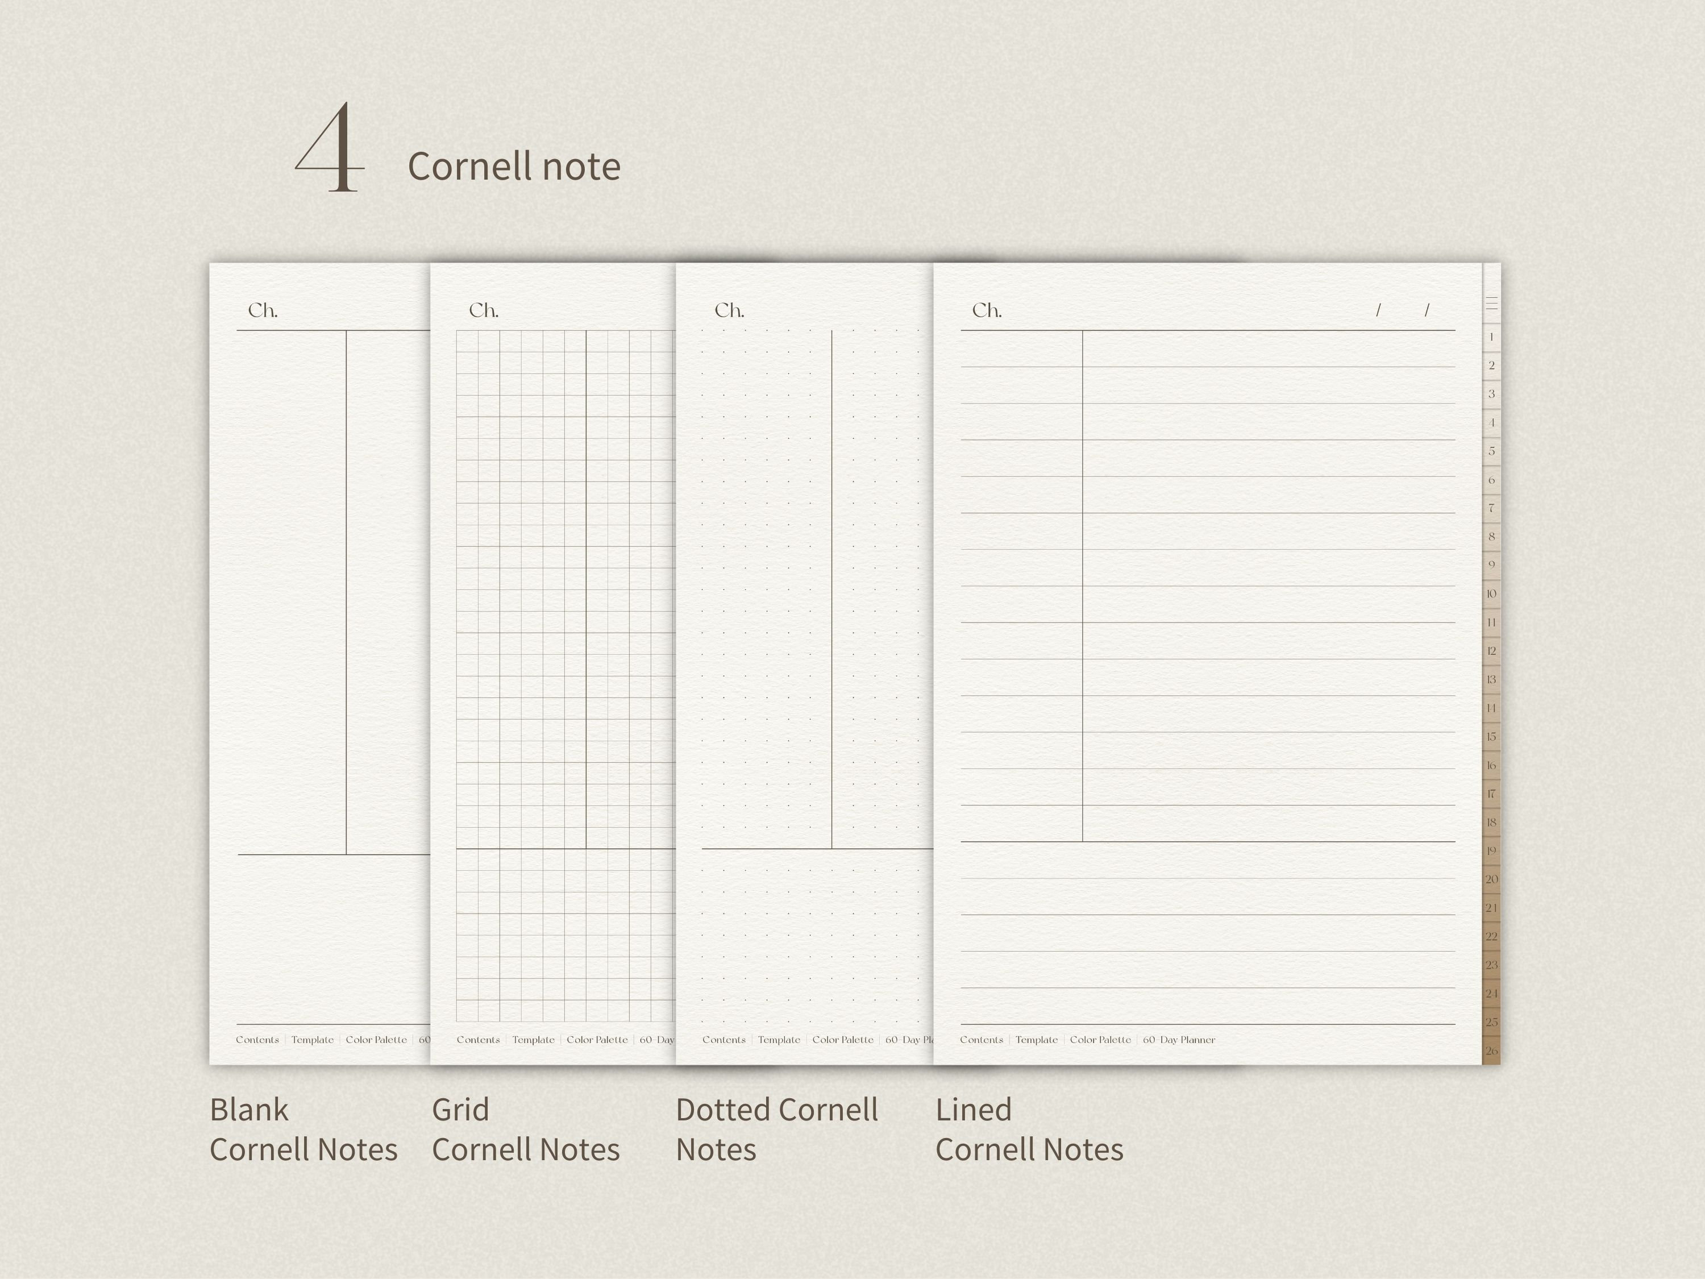This screenshot has width=1705, height=1279.
Task: Open the Color Palette footer link
Action: (1101, 1039)
